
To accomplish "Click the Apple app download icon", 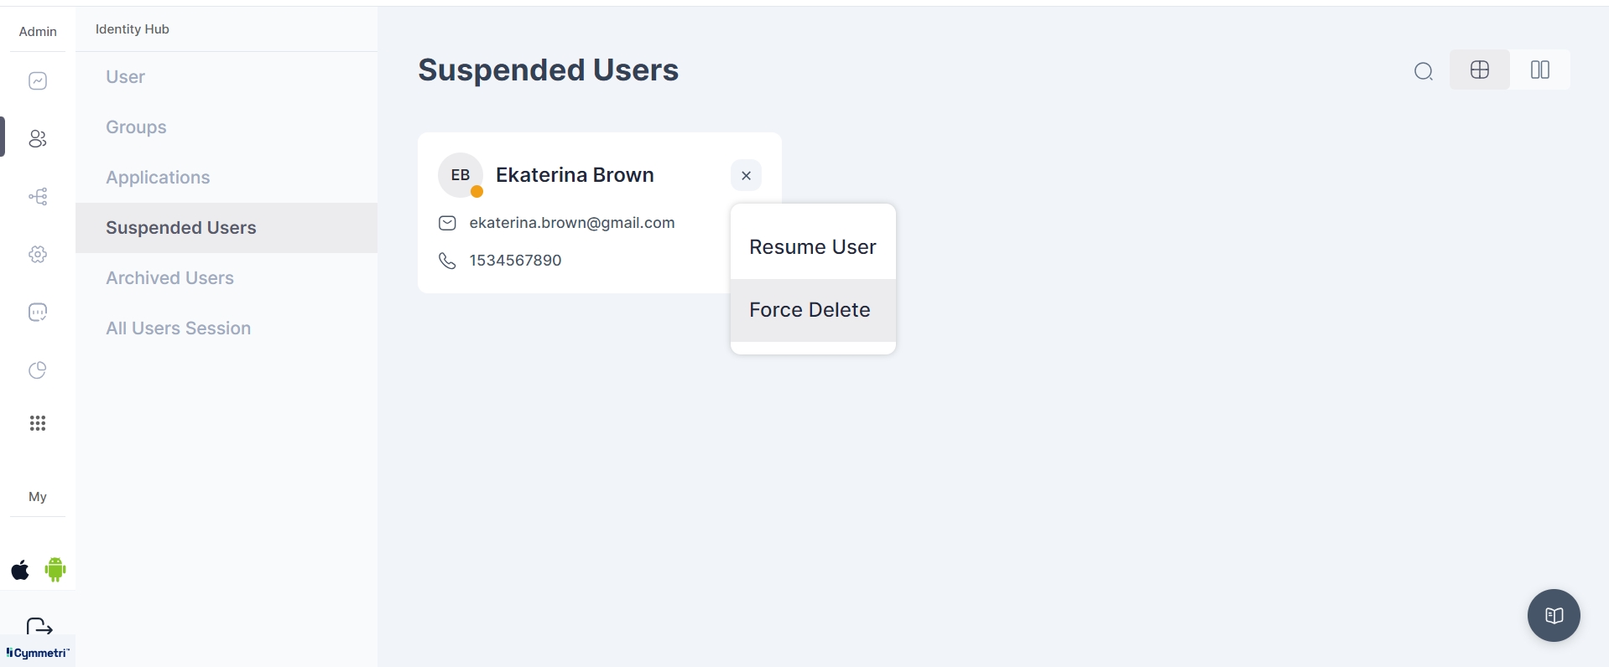I will pos(20,571).
